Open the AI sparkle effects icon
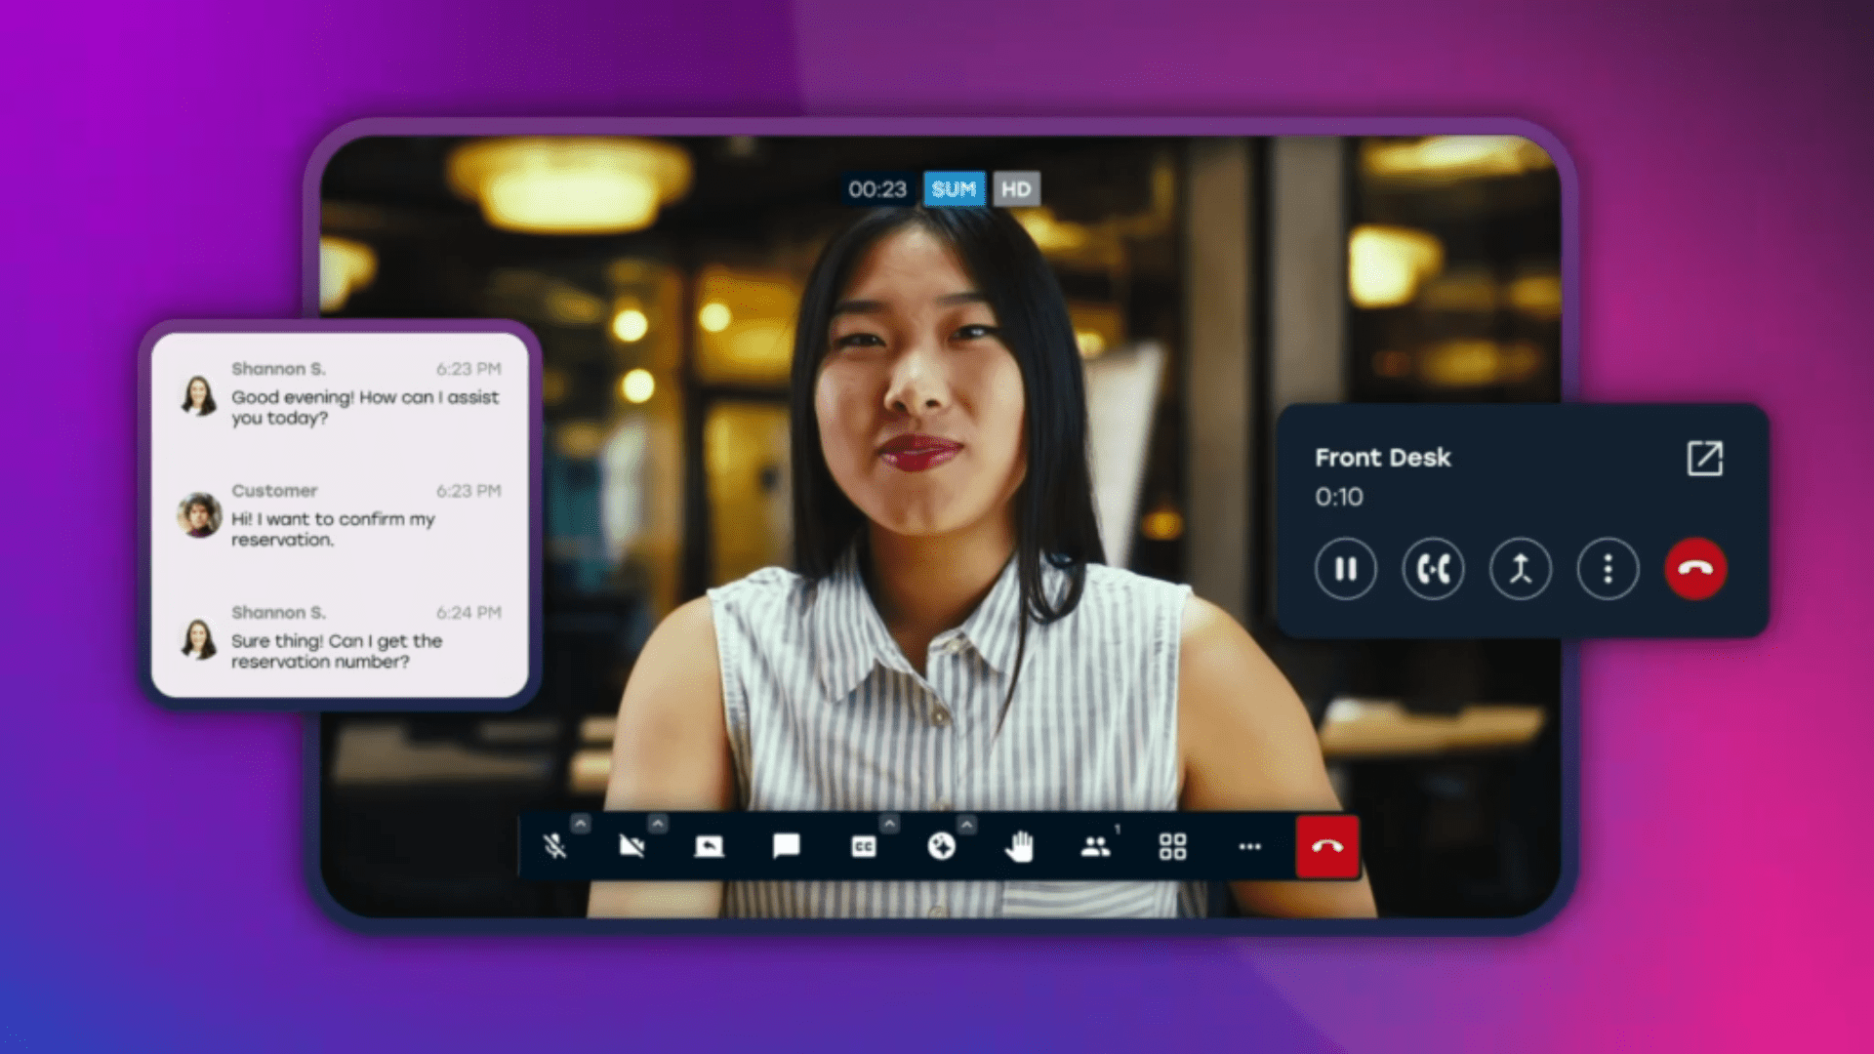The image size is (1874, 1054). coord(941,846)
